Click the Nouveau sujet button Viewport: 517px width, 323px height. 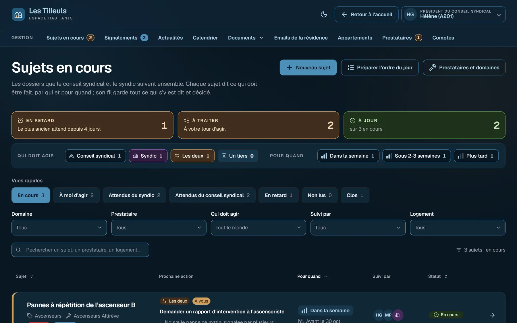(x=308, y=67)
